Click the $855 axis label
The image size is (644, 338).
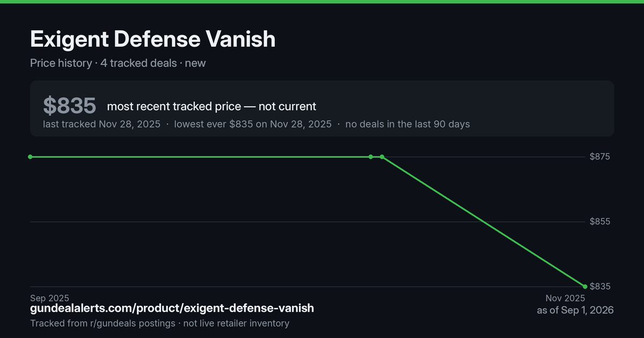600,222
